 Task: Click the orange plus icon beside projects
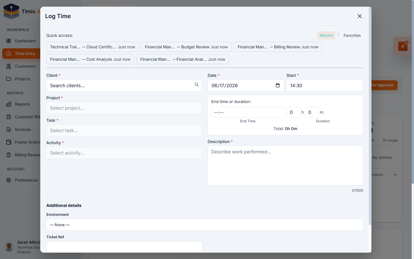tap(395, 175)
